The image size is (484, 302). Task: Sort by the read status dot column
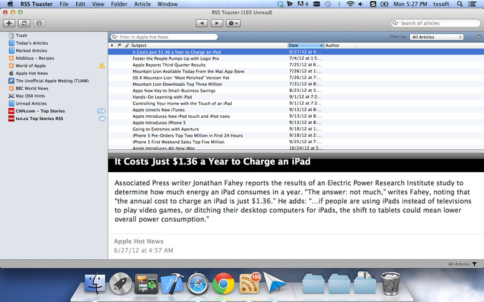click(x=112, y=45)
